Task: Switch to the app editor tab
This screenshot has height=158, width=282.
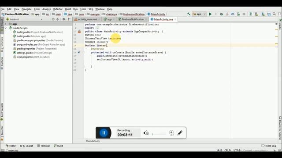Action: coord(109,19)
